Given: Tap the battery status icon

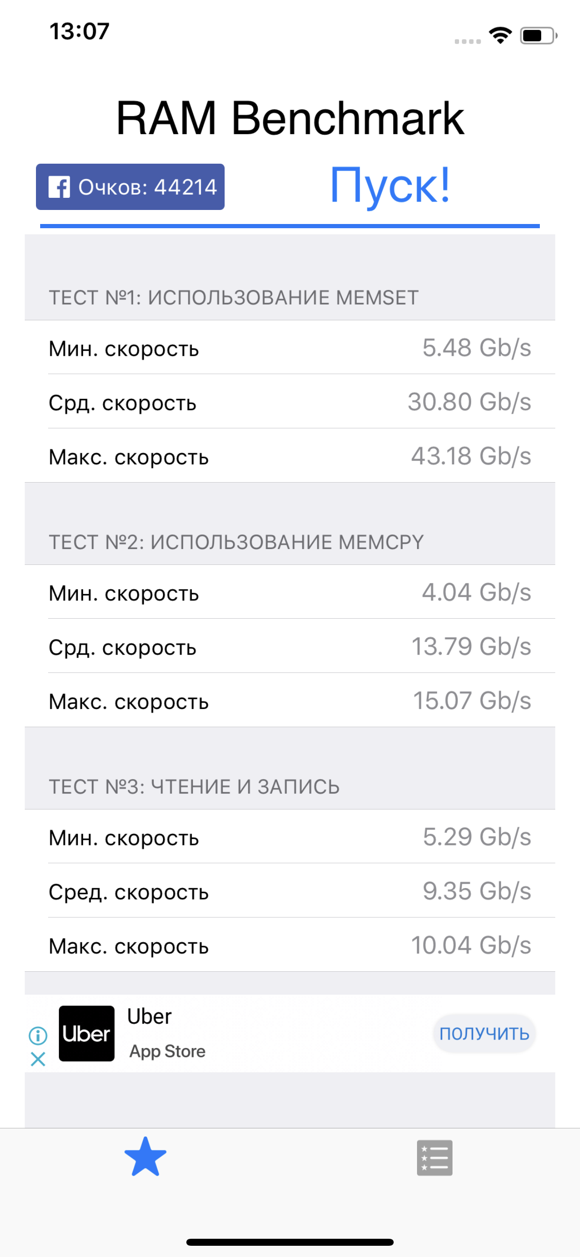Looking at the screenshot, I should pos(538,36).
